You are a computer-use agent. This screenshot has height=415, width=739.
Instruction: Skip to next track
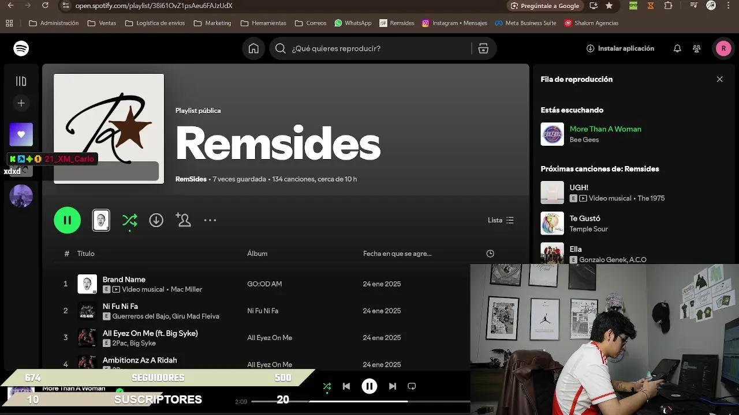(x=393, y=386)
